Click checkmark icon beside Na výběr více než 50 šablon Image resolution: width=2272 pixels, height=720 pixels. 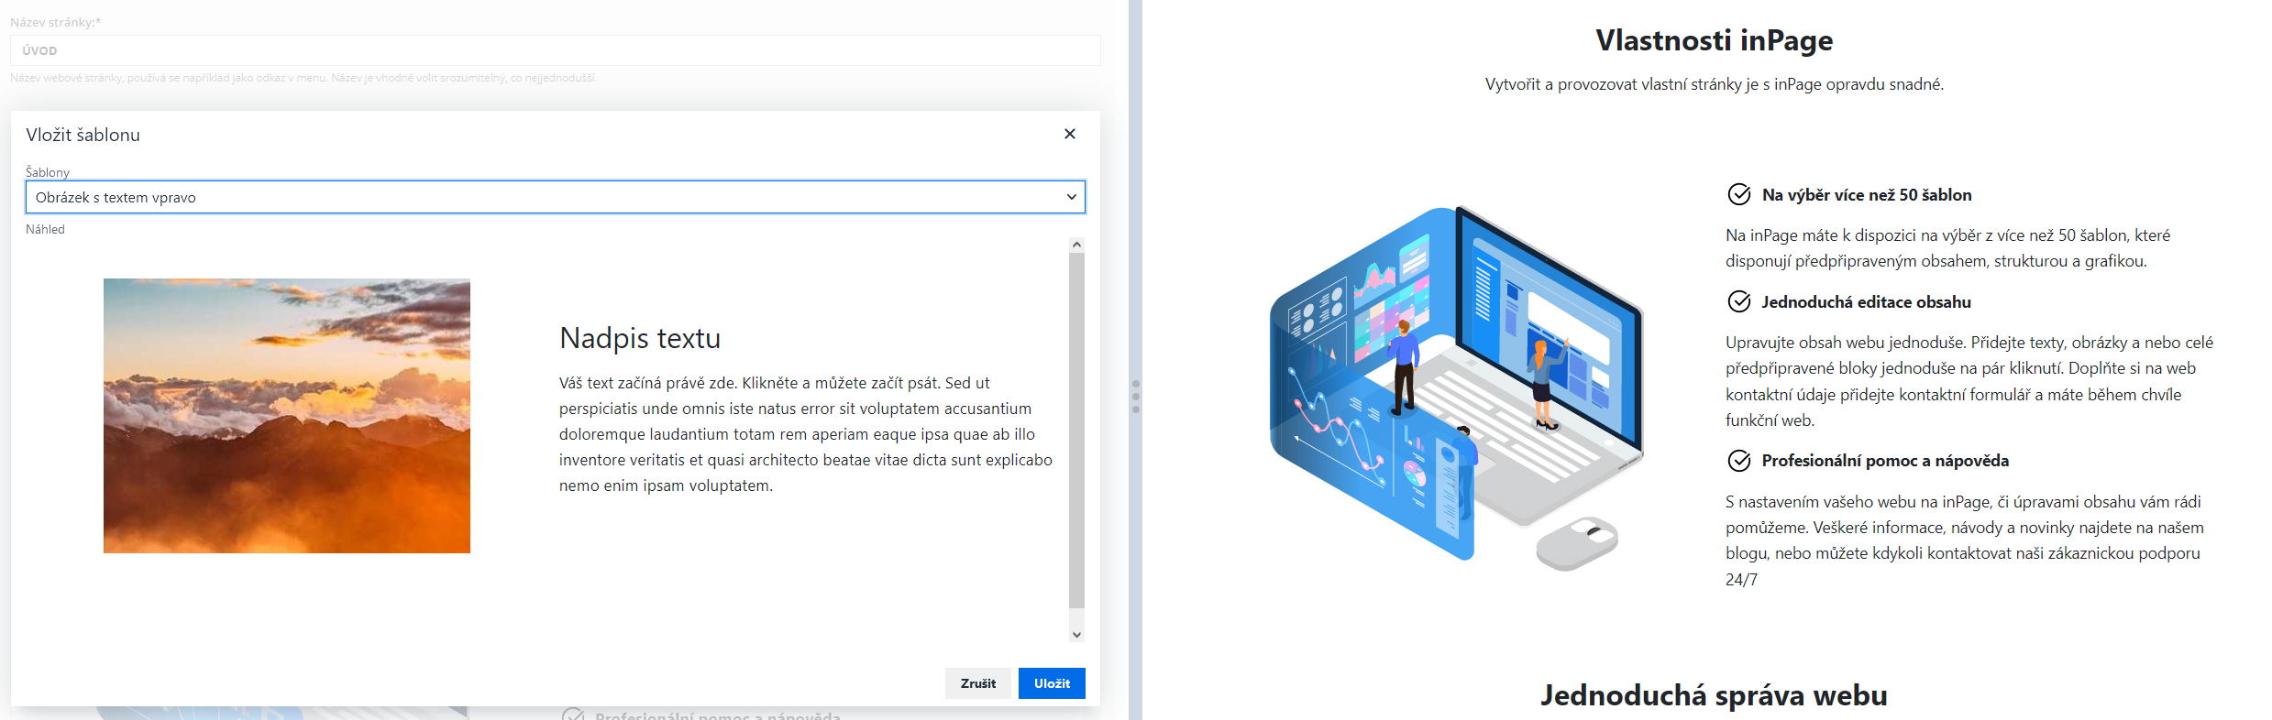pyautogui.click(x=1738, y=194)
